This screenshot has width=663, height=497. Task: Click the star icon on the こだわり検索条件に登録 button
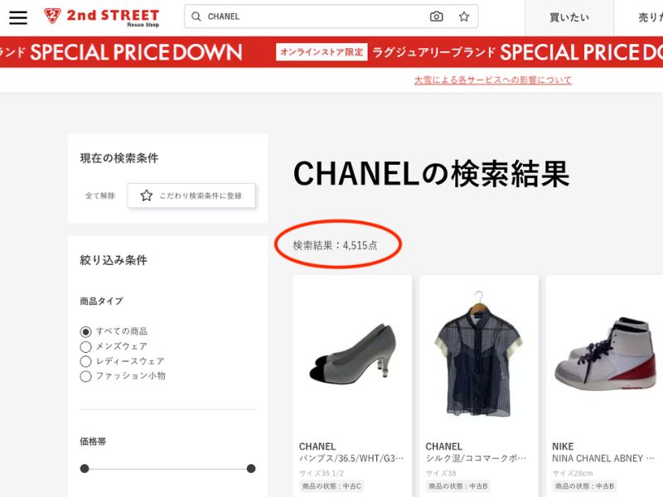coord(147,195)
